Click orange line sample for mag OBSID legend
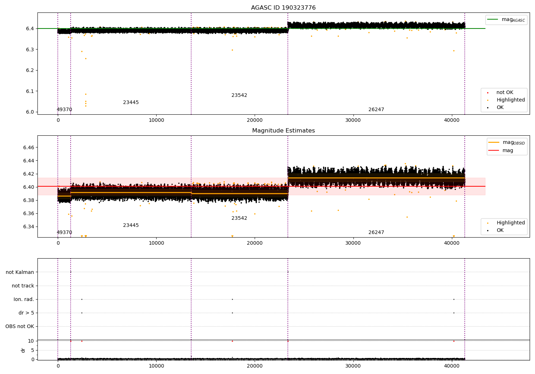This screenshot has width=535, height=374. [494, 142]
